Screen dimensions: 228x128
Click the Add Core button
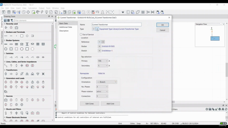click(x=110, y=103)
